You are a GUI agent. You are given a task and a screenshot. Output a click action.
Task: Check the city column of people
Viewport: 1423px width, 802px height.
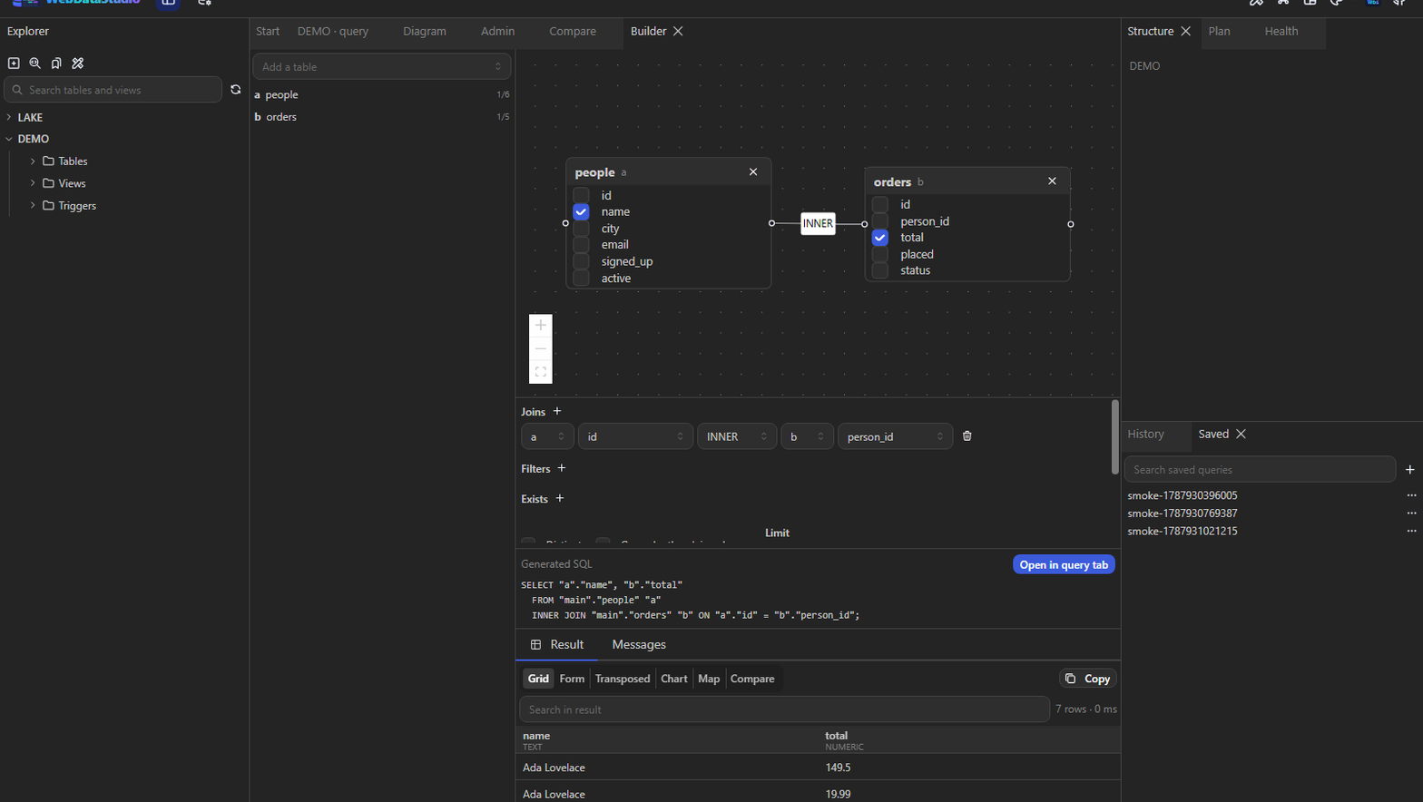(x=582, y=229)
